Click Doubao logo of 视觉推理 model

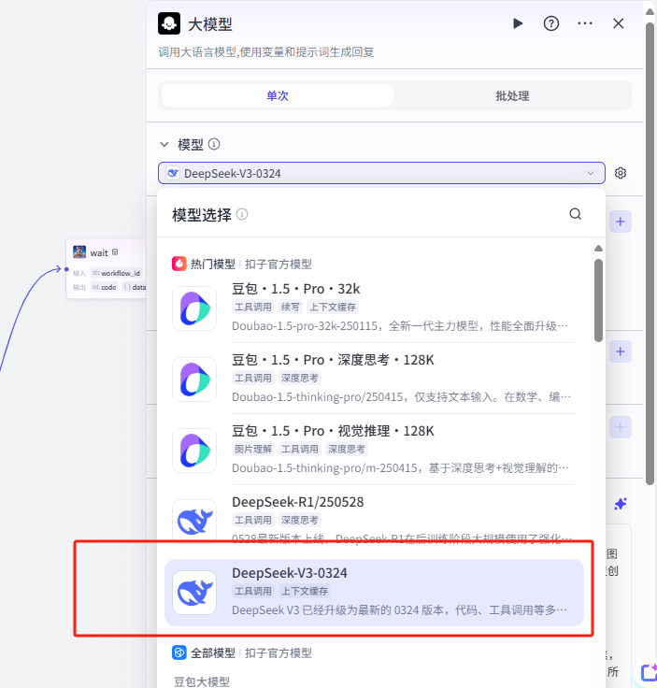point(194,451)
